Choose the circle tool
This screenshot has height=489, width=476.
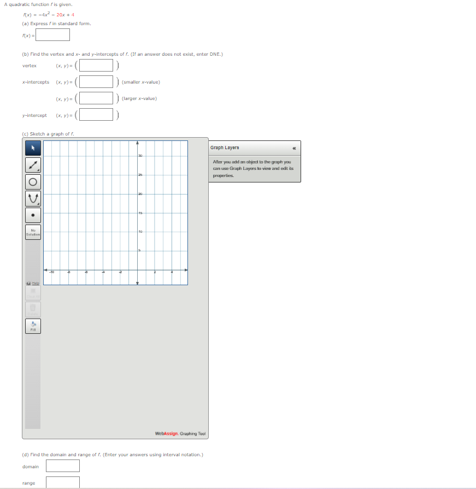pos(33,181)
